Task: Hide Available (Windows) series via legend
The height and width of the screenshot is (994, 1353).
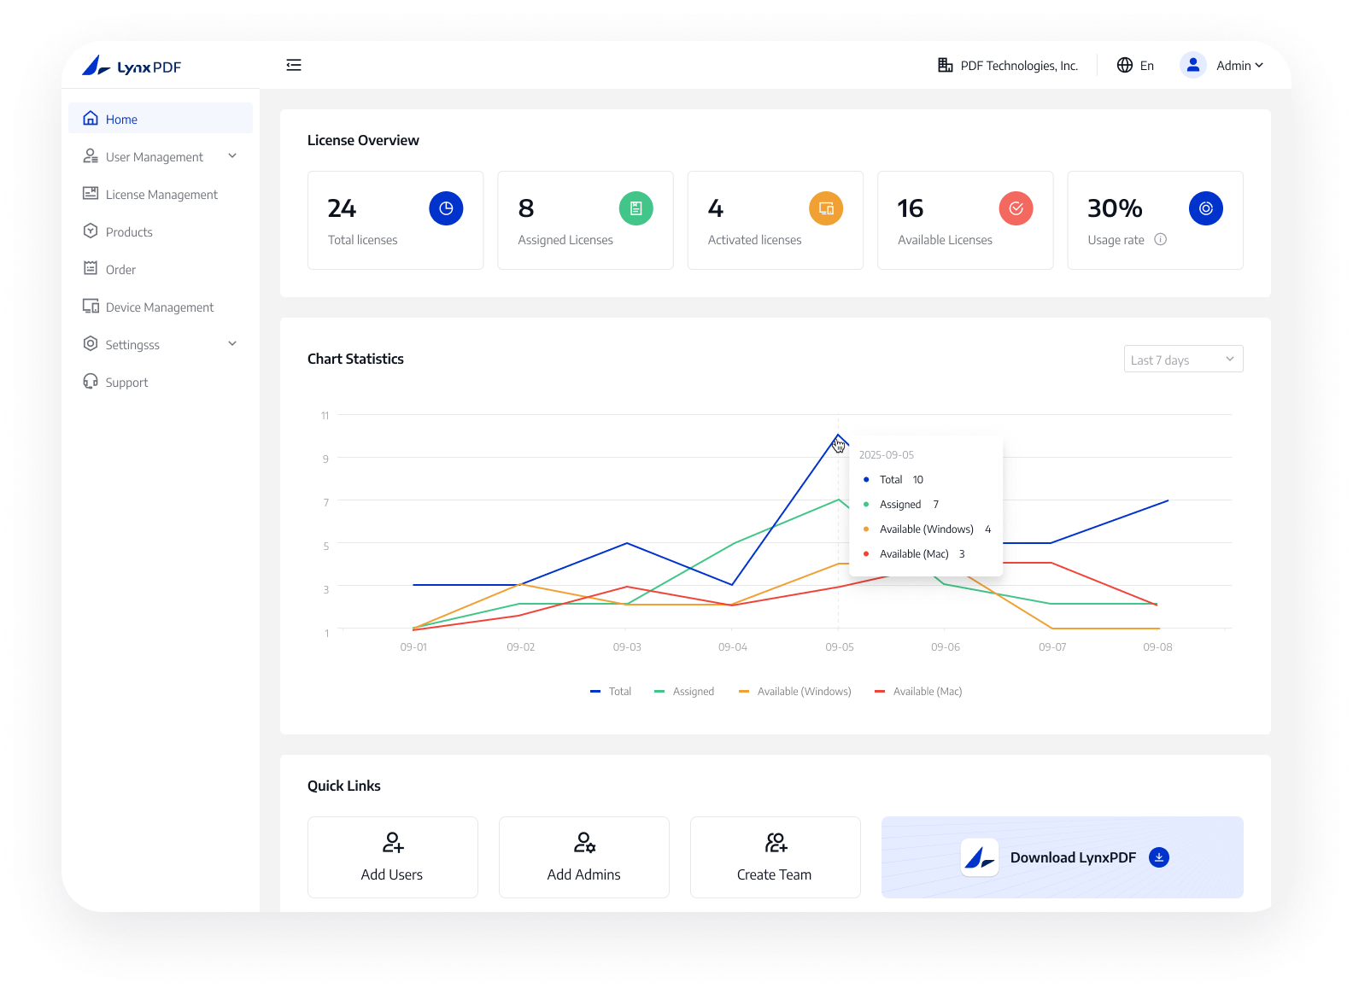Action: (x=795, y=692)
